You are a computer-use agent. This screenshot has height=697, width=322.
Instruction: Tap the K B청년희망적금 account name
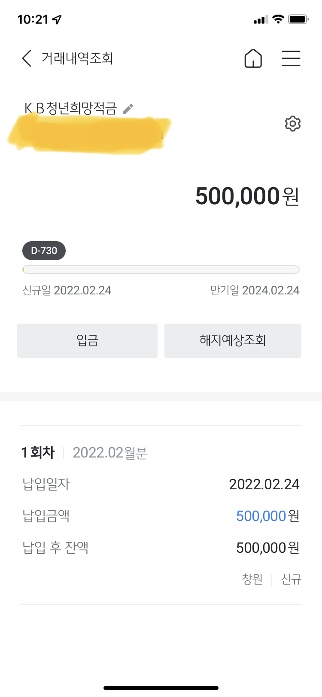click(x=70, y=108)
